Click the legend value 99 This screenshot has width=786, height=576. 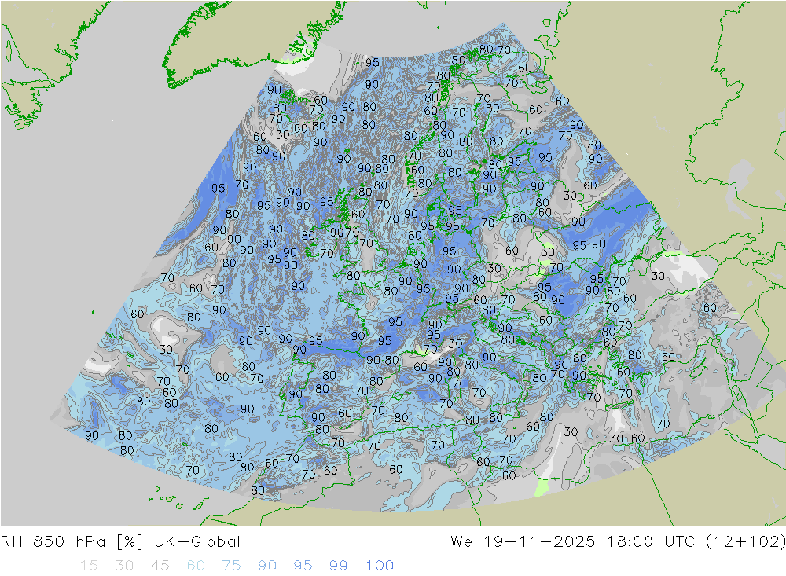[338, 566]
